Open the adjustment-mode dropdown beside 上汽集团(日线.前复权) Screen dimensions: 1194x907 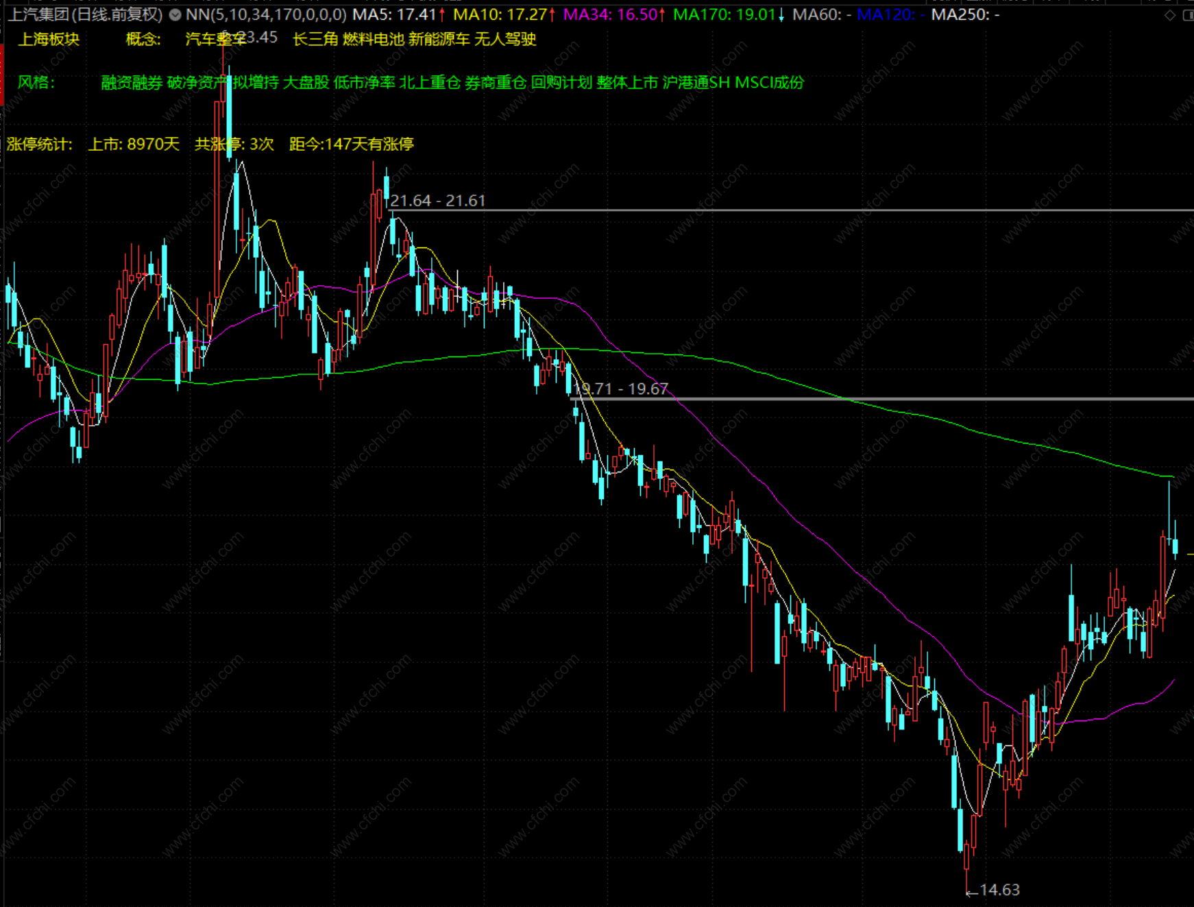tap(175, 14)
